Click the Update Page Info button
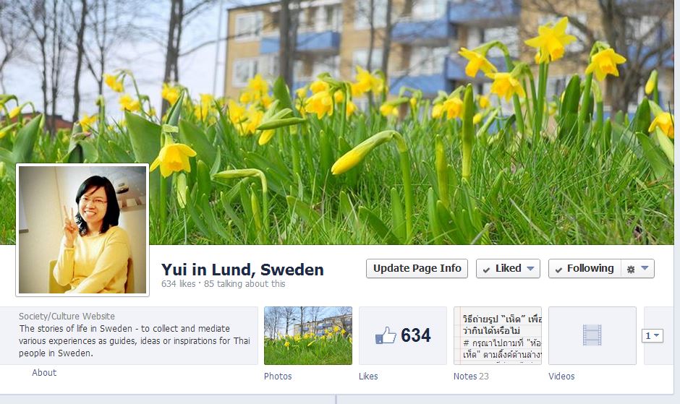 click(417, 269)
